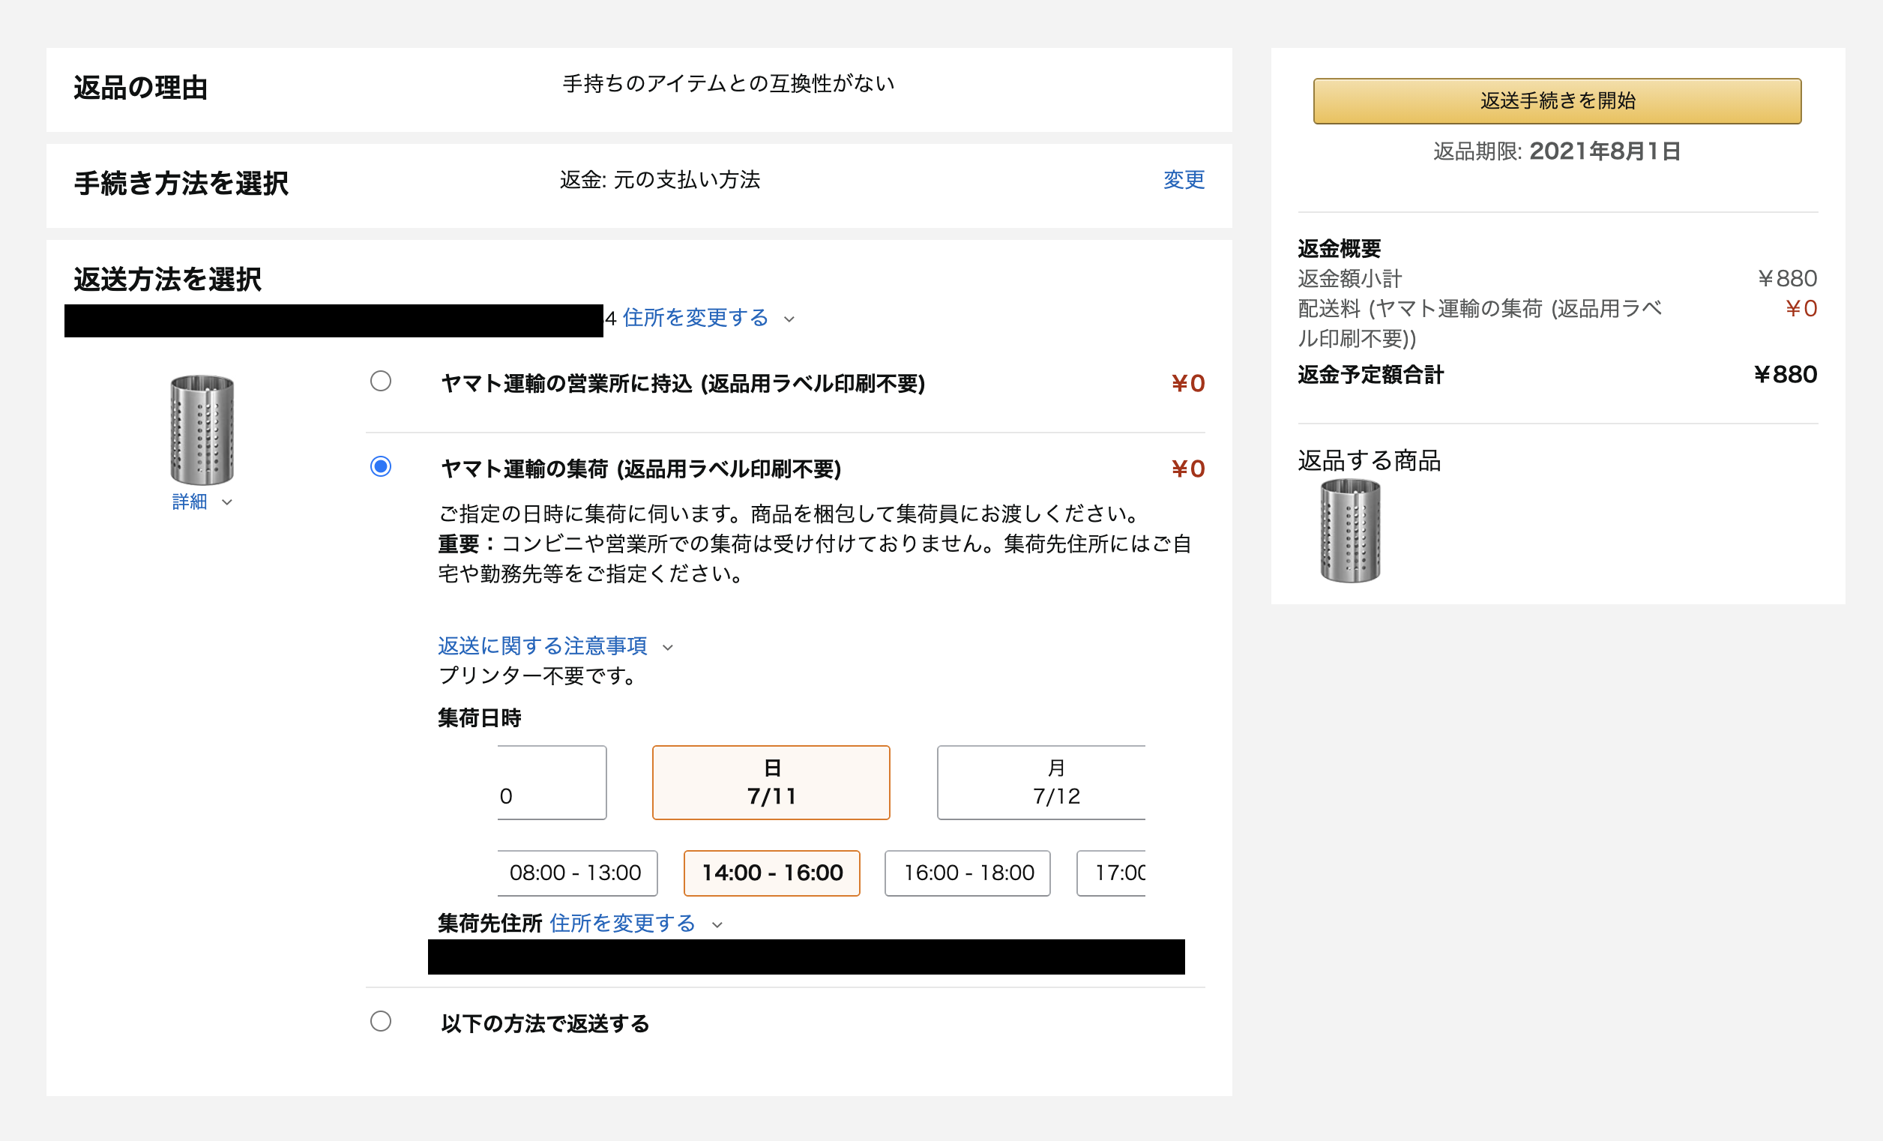The image size is (1883, 1141).
Task: Click chevron beside 詳細 link
Action: pos(227,502)
